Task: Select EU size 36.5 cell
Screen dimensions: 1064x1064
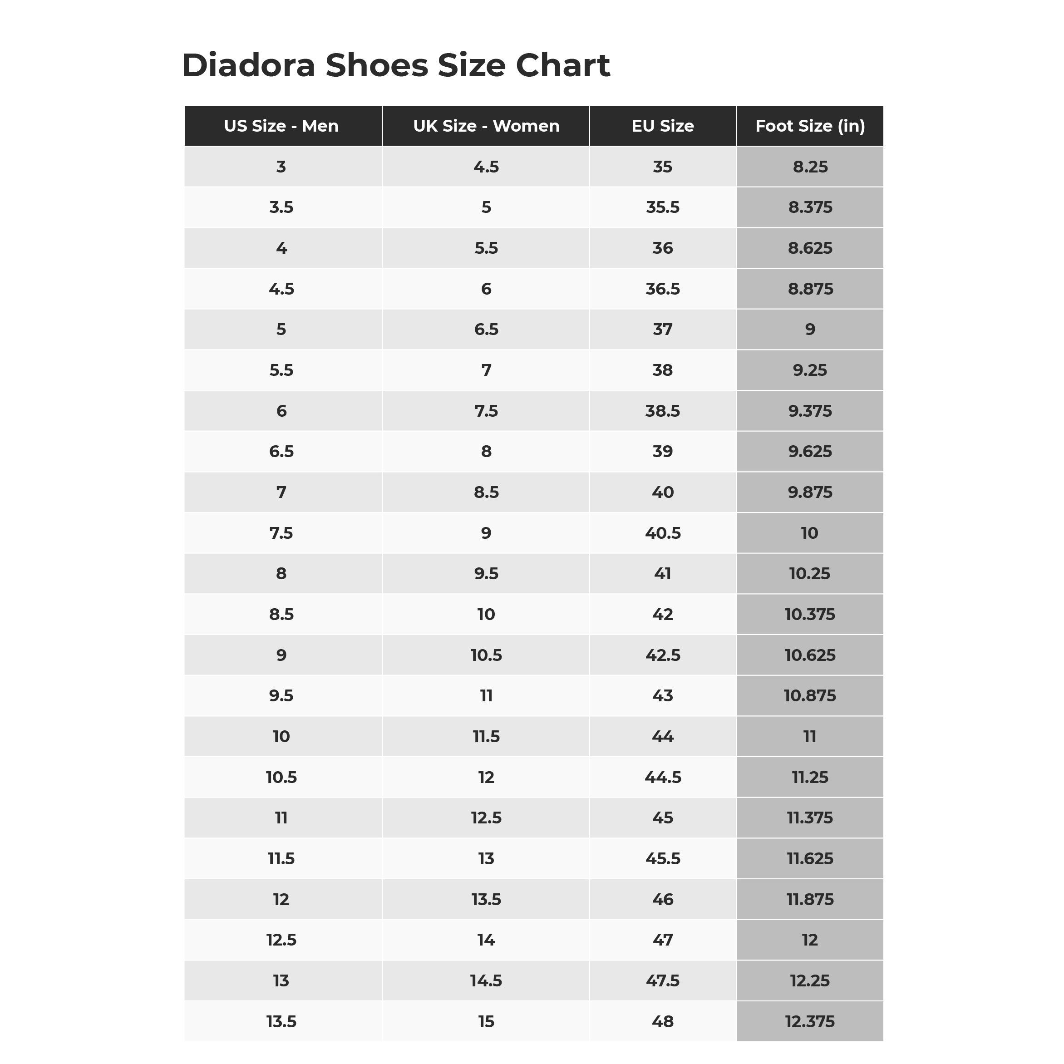Action: click(x=663, y=289)
